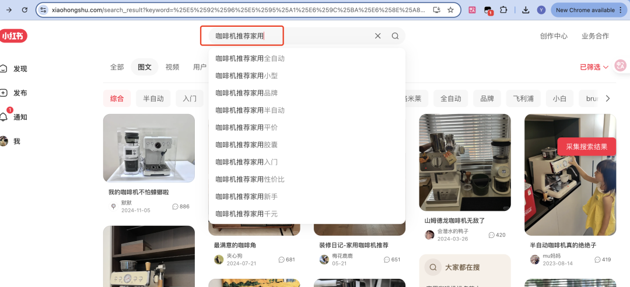Viewport: 630px width, 287px height.
Task: Select suggestion 咖啡机推荐家用性价比
Action: click(307, 179)
